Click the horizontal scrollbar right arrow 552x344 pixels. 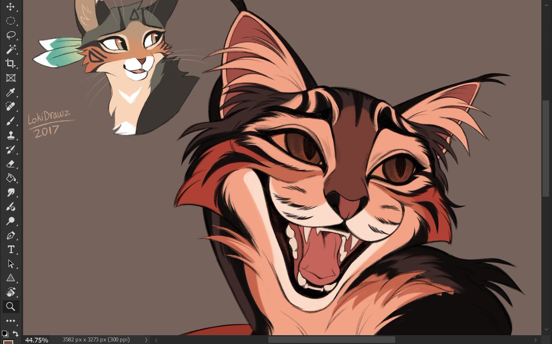click(536, 340)
